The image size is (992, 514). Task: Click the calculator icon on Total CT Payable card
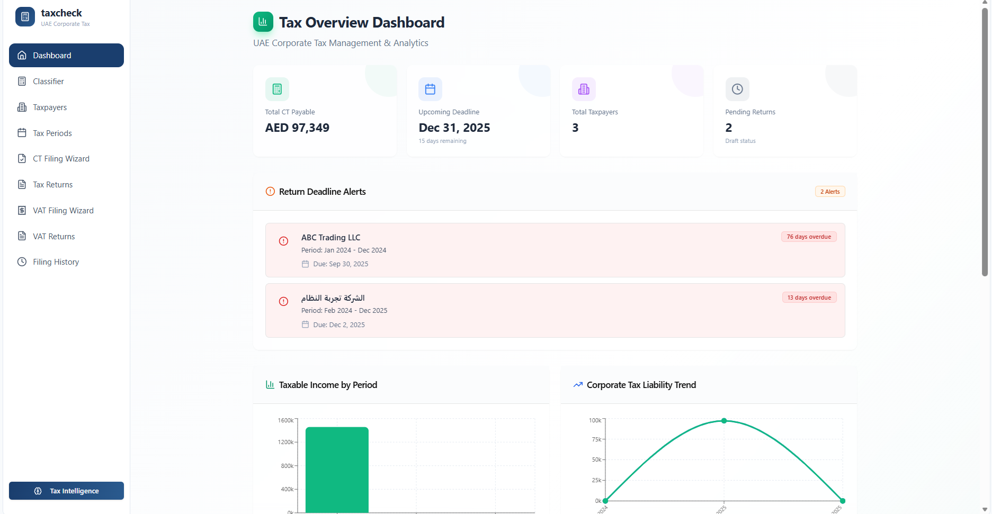276,89
